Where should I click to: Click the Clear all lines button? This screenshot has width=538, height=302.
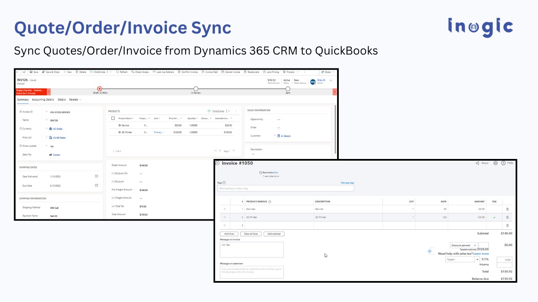point(251,234)
